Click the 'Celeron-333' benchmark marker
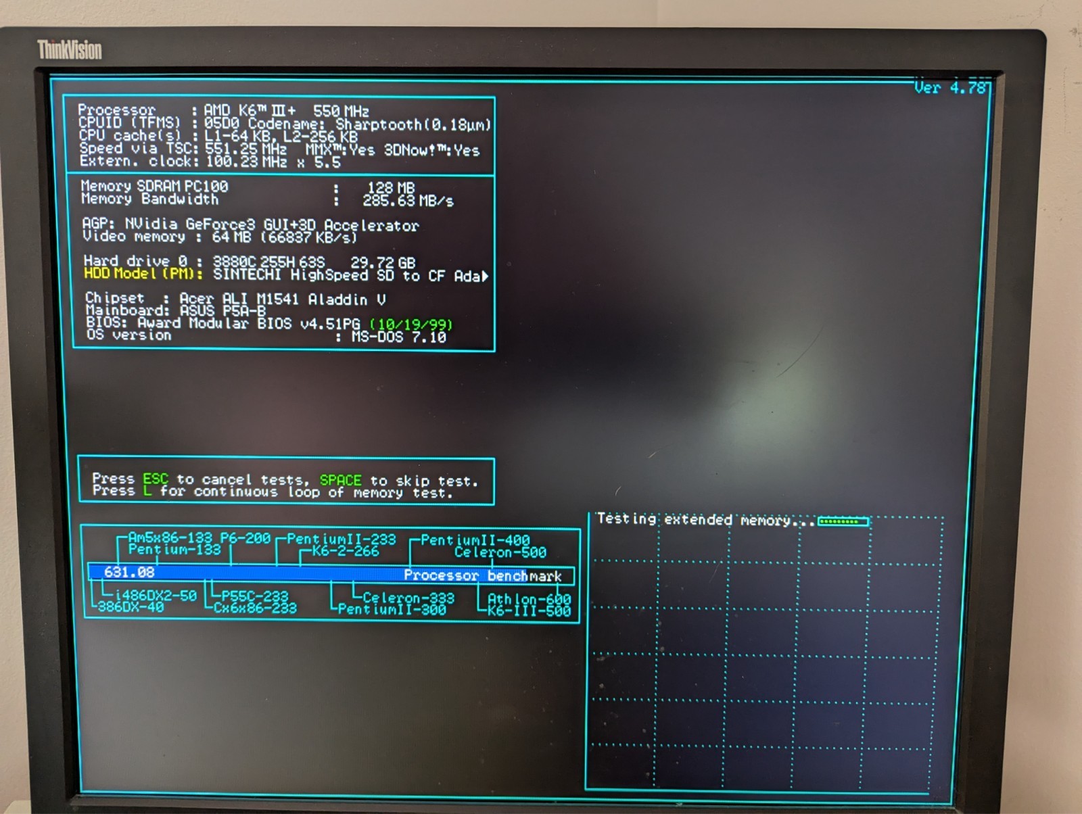 pos(408,598)
